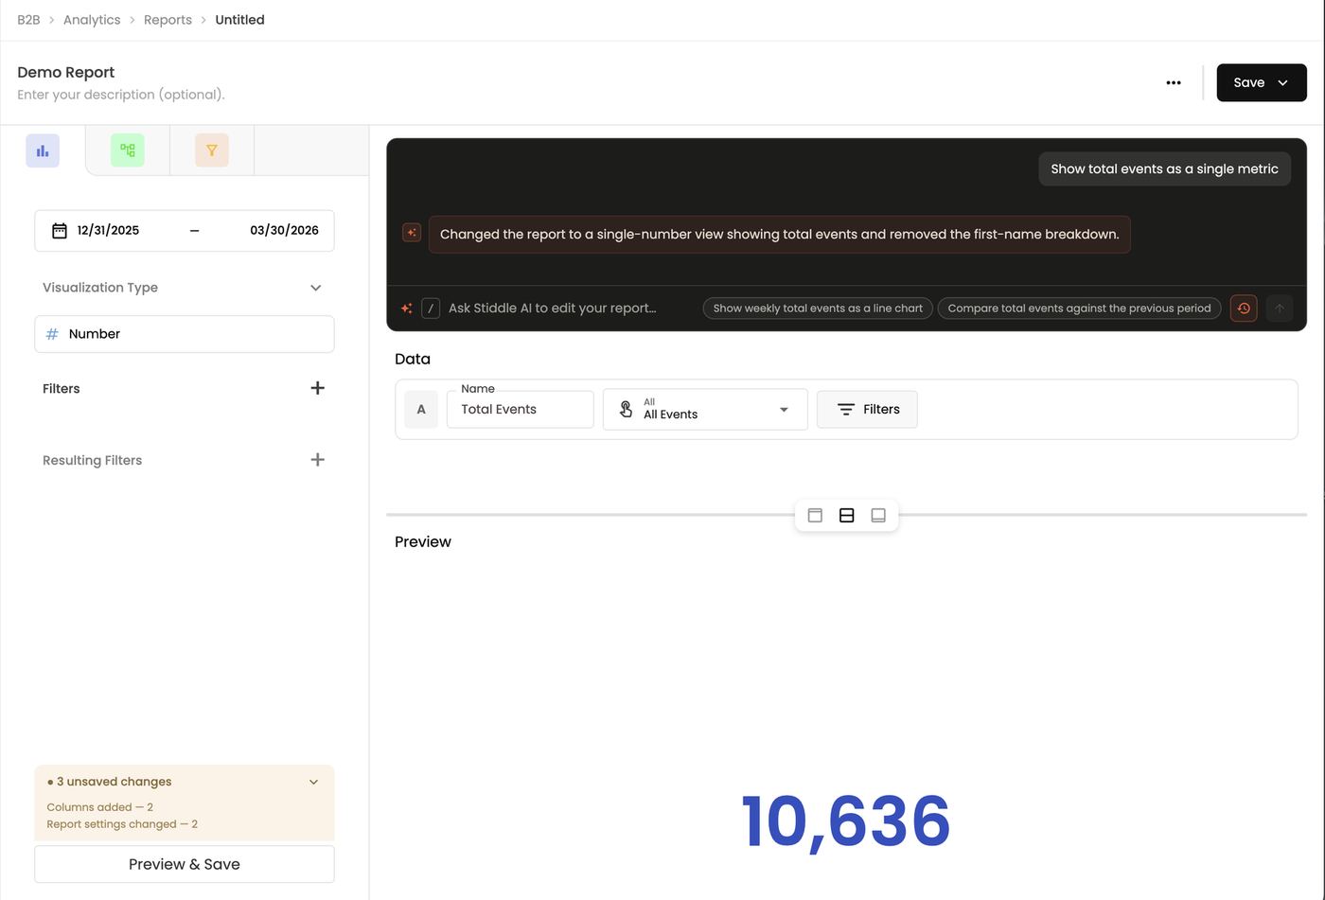
Task: Click 'Columns added — 2' text
Action: pyautogui.click(x=99, y=807)
